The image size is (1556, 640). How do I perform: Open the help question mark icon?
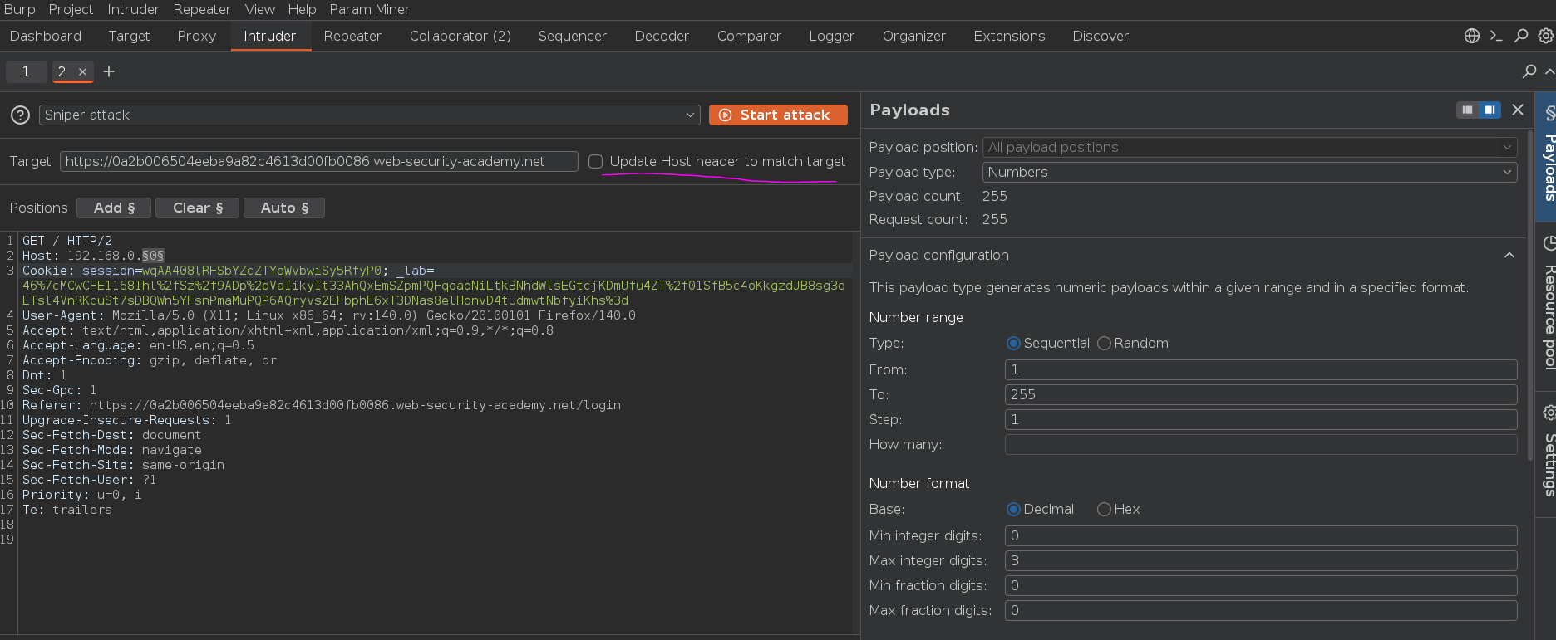[x=20, y=115]
